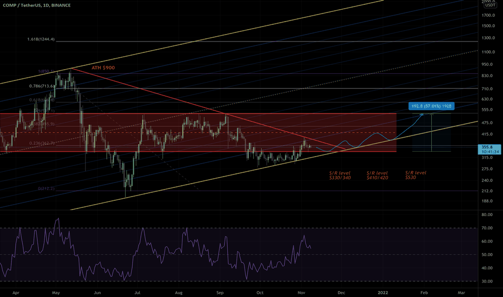Click the 50.00 RSI scale value
Image resolution: width=503 pixels, height=297 pixels.
pos(487,255)
